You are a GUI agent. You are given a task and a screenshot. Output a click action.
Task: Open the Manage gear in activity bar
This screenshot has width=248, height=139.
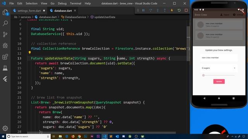click(5, 128)
